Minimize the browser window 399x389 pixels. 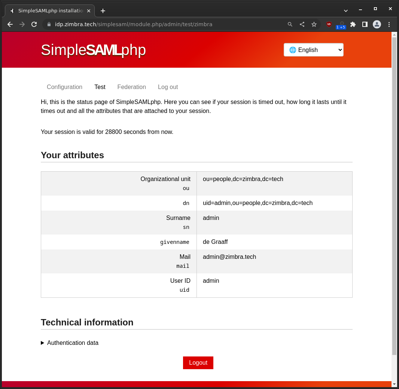360,9
